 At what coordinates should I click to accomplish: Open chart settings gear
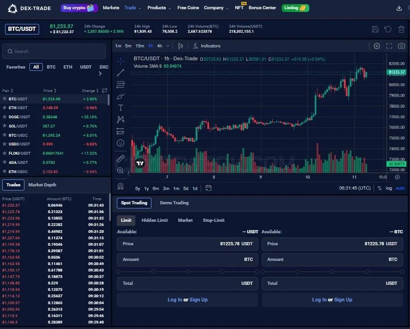[376, 46]
